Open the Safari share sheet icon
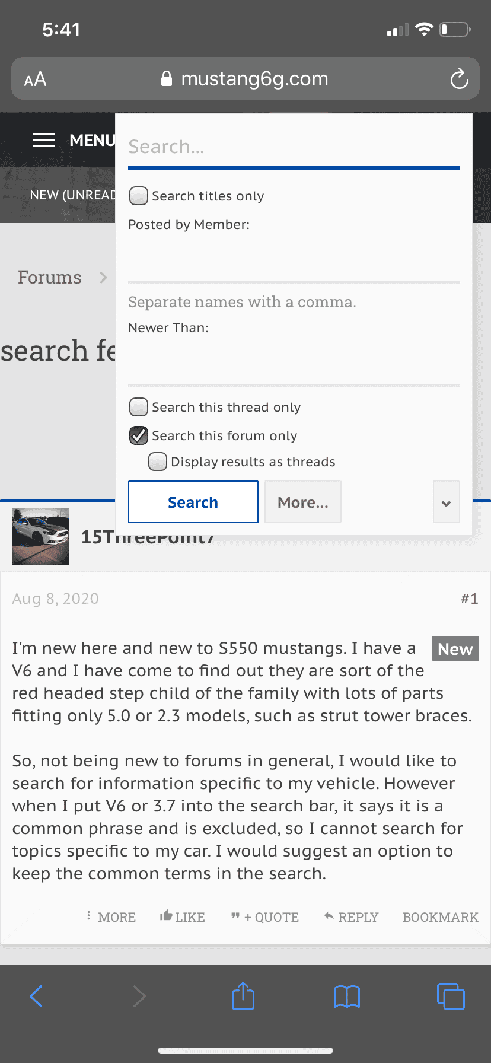This screenshot has width=491, height=1063. 243,996
